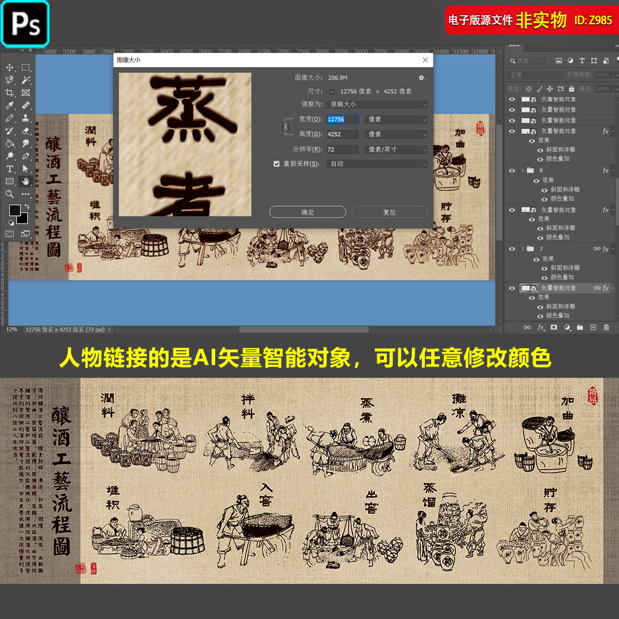Reset default foreground and background colors
This screenshot has height=619, width=619.
pos(11,223)
